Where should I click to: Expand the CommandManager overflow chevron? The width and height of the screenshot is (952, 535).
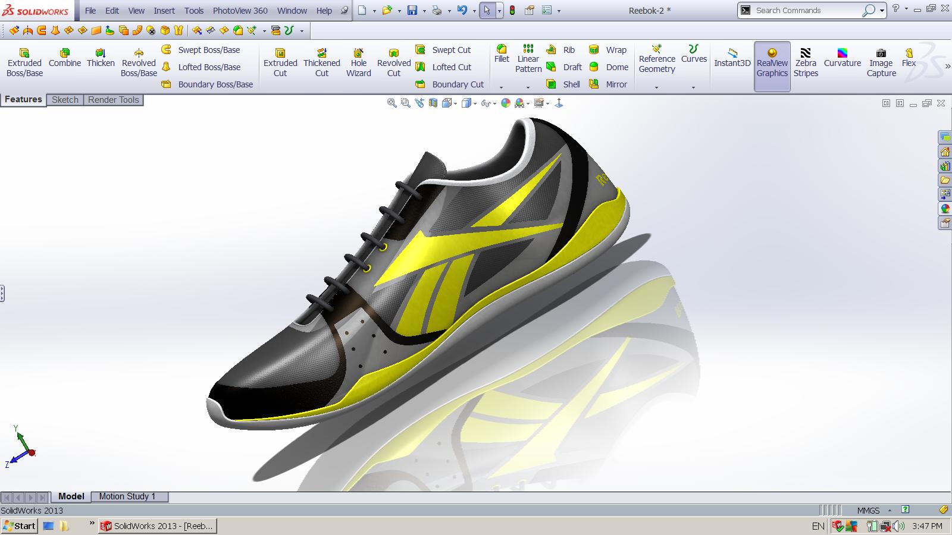click(948, 67)
